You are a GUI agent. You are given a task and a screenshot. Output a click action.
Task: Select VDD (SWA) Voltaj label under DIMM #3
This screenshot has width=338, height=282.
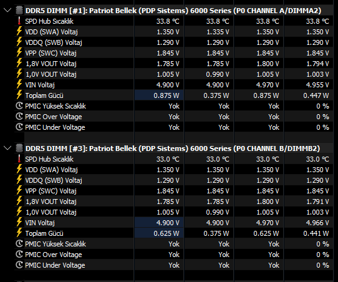point(51,170)
